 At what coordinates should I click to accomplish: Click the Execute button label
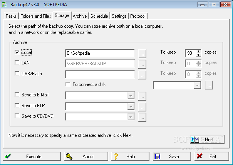tap(34, 157)
